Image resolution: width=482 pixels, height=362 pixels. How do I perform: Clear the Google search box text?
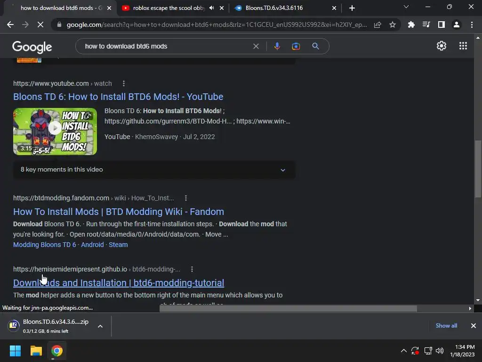click(x=256, y=46)
